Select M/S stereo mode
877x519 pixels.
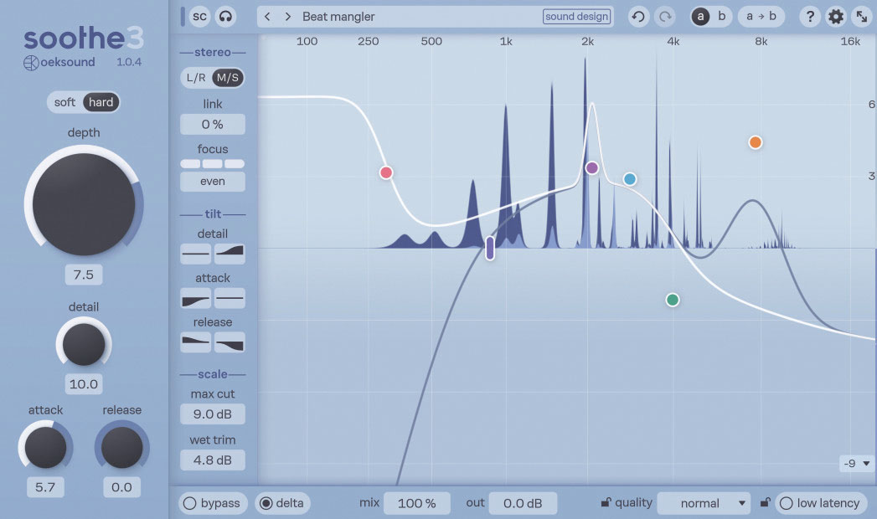[228, 78]
